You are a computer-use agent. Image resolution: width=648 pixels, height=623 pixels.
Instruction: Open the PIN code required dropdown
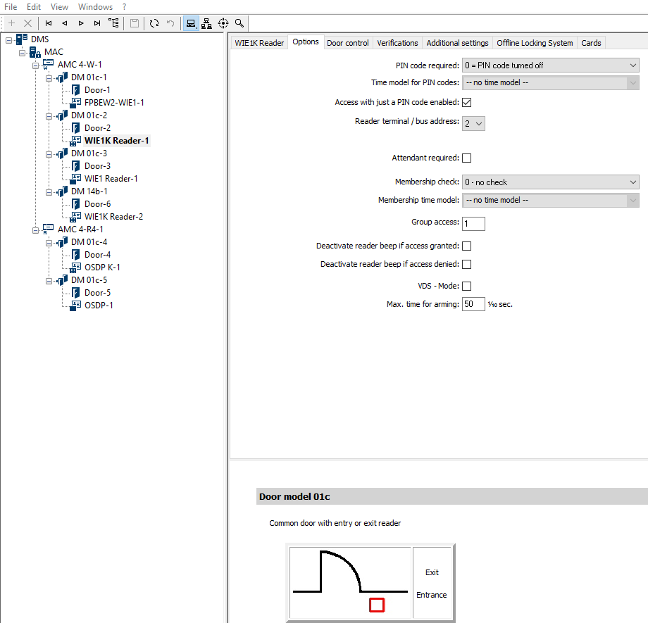point(550,65)
